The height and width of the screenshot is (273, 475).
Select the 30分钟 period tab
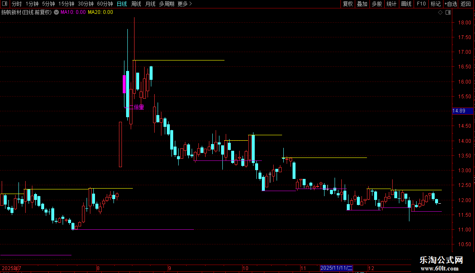86,4
